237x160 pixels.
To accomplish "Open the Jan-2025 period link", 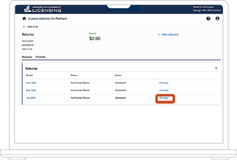I will [31, 98].
